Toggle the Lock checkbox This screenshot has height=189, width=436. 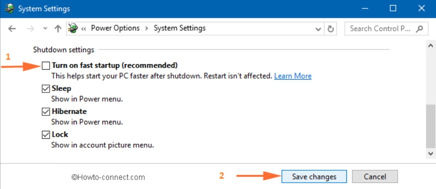(46, 135)
